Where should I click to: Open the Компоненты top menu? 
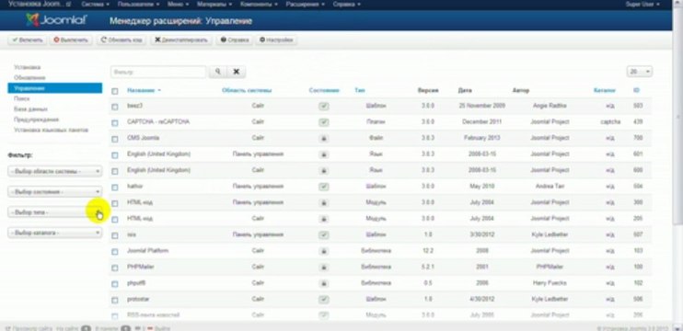259,5
